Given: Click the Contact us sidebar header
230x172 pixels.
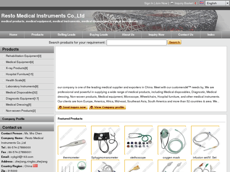Looking at the screenshot, I should click(27, 128).
